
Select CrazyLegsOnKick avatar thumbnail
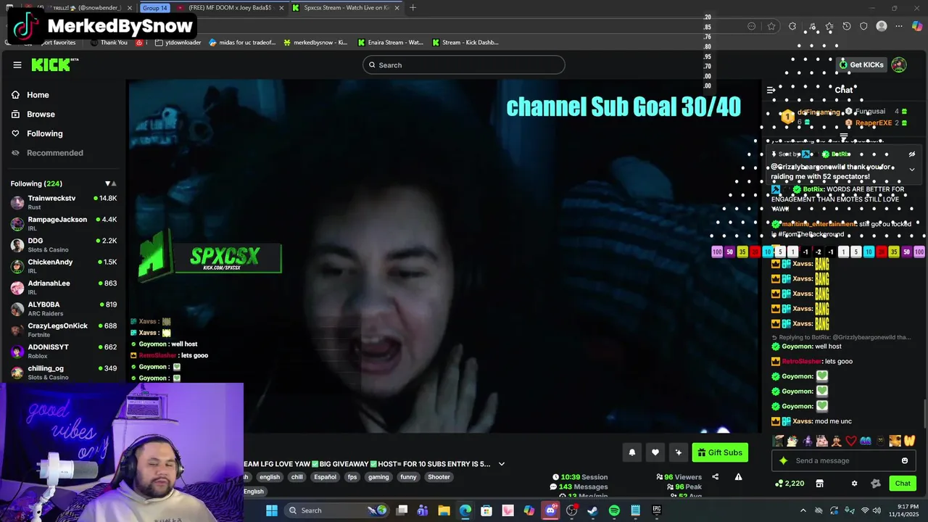click(17, 330)
